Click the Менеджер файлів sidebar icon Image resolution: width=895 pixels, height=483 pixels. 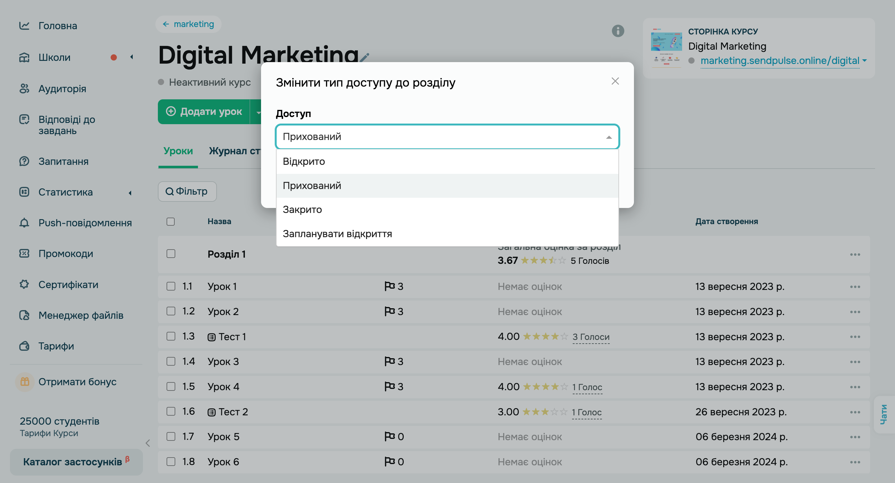pos(24,315)
